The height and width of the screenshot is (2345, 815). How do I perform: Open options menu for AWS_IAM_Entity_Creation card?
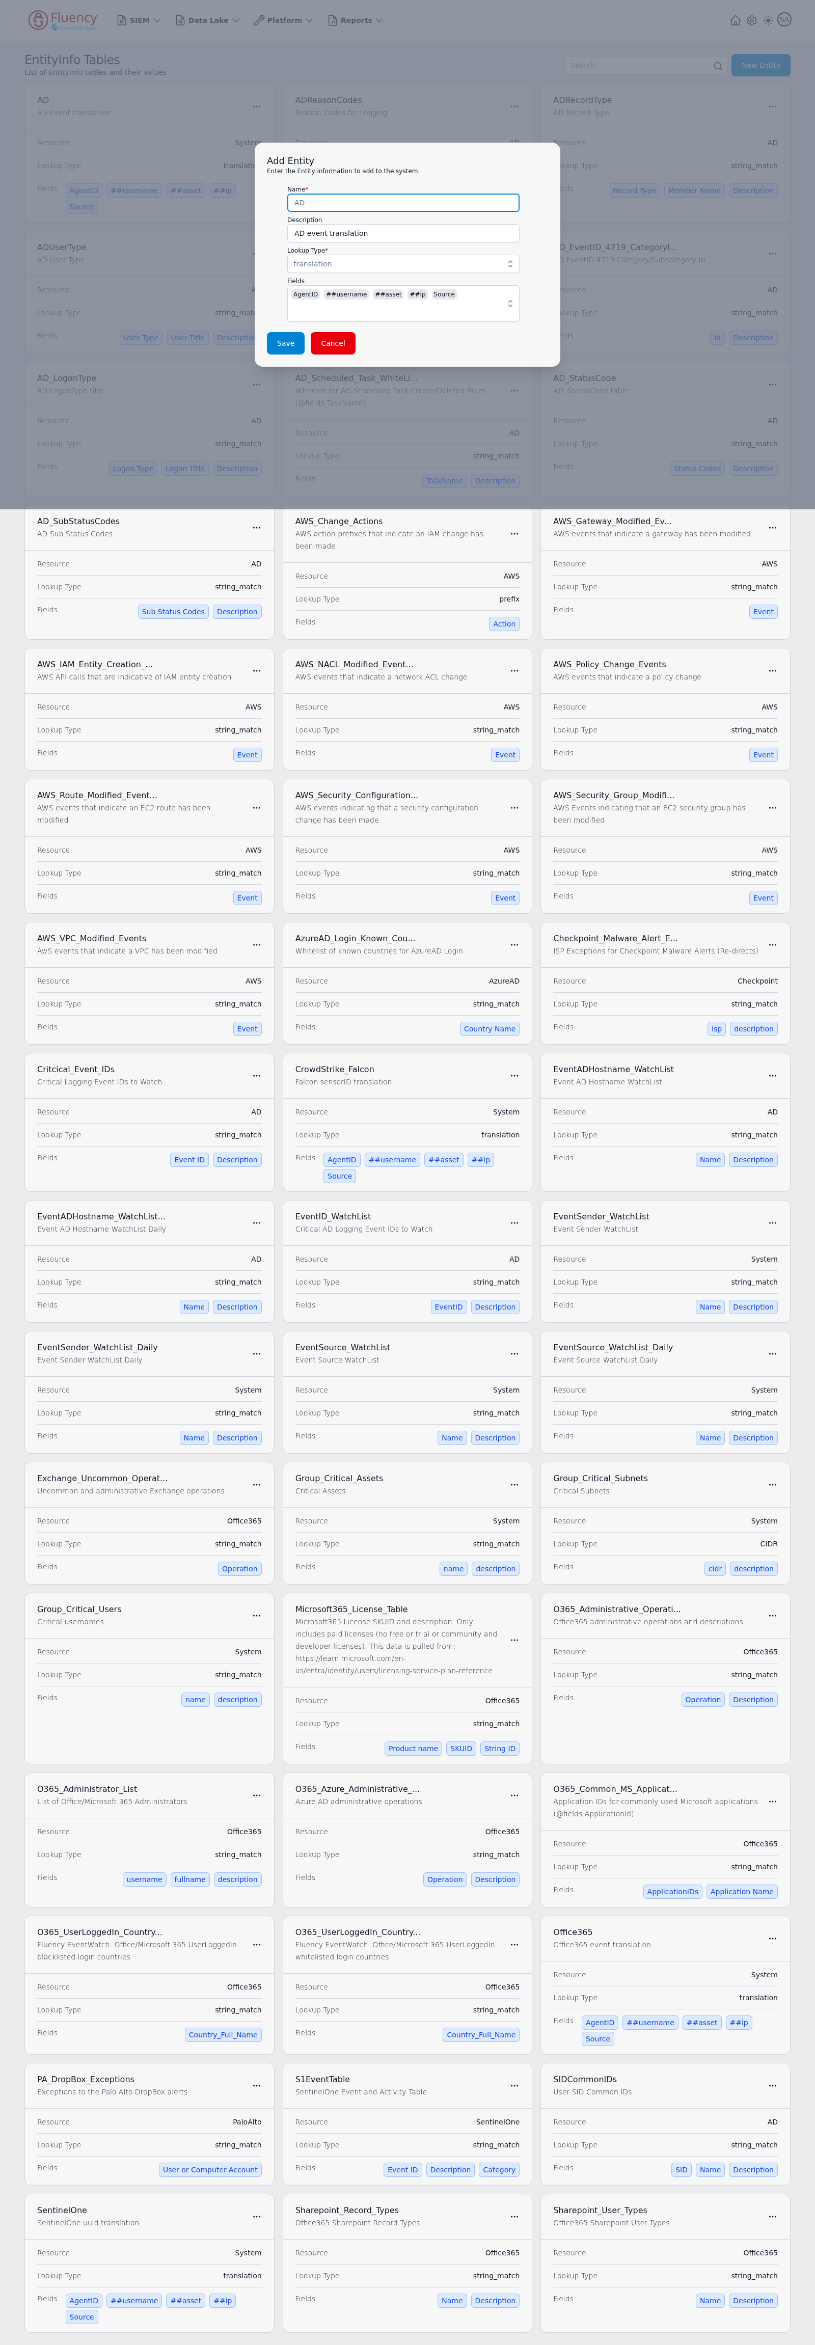pyautogui.click(x=257, y=671)
